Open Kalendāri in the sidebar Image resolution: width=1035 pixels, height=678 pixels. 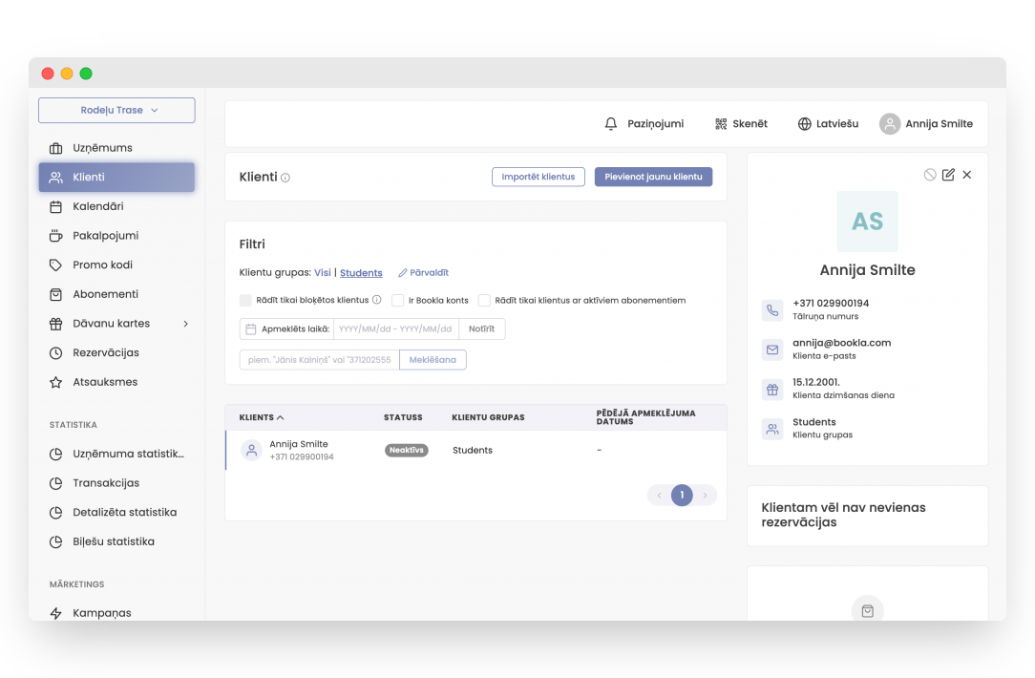pyautogui.click(x=97, y=206)
